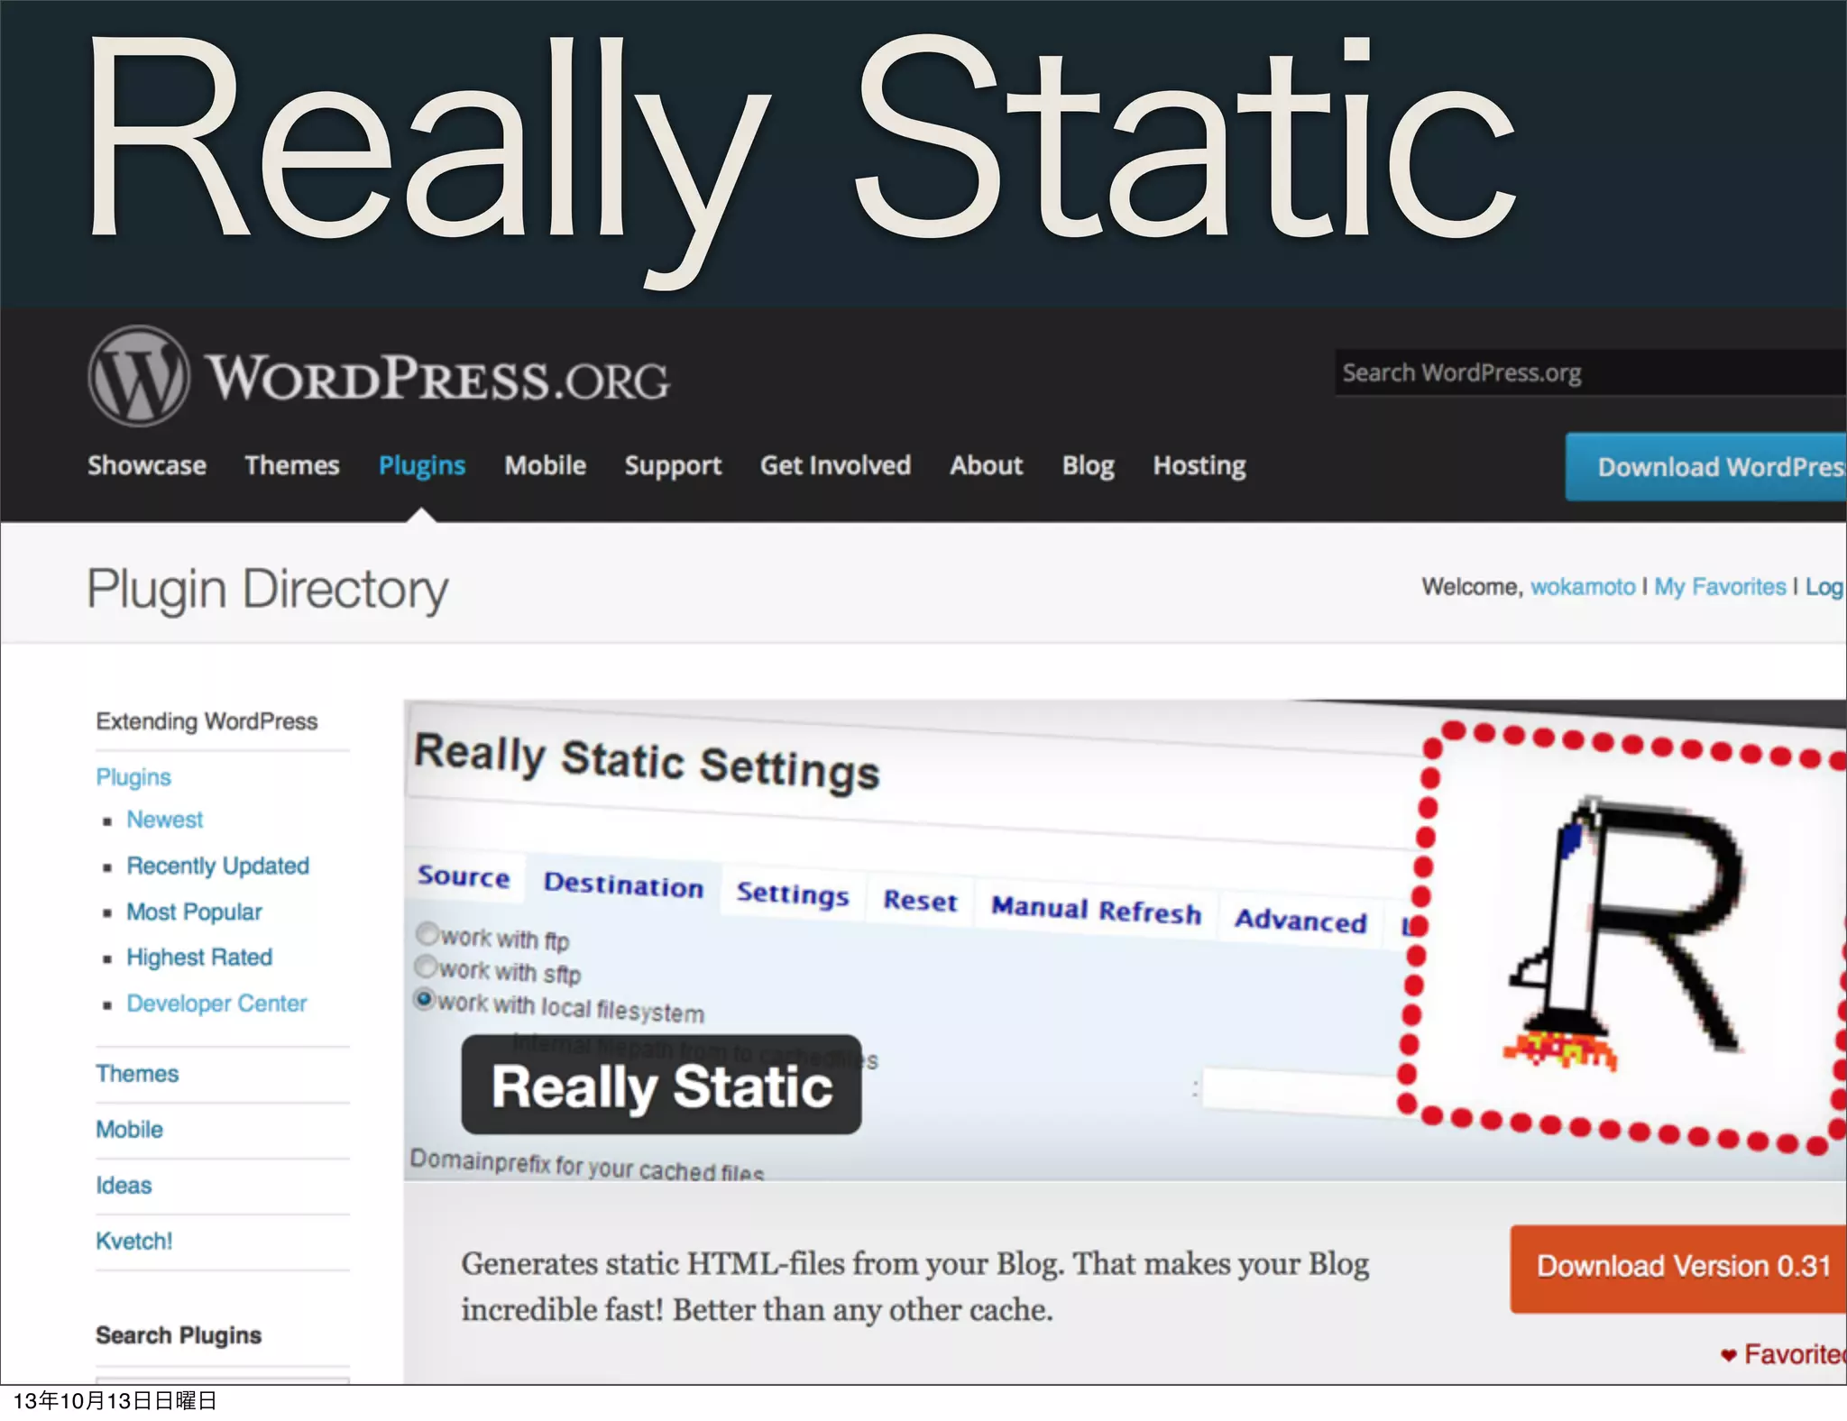The image size is (1847, 1421).
Task: Select the work with ftp radio button
Action: 427,932
